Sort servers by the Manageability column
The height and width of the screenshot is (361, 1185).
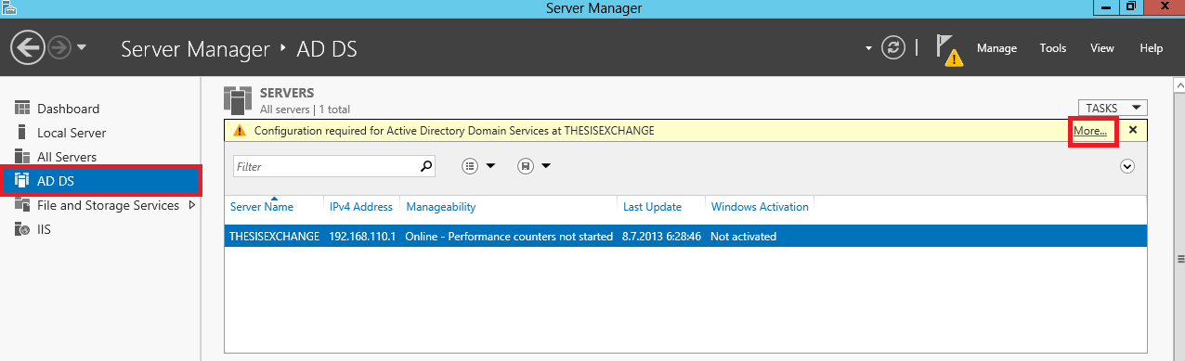click(441, 207)
